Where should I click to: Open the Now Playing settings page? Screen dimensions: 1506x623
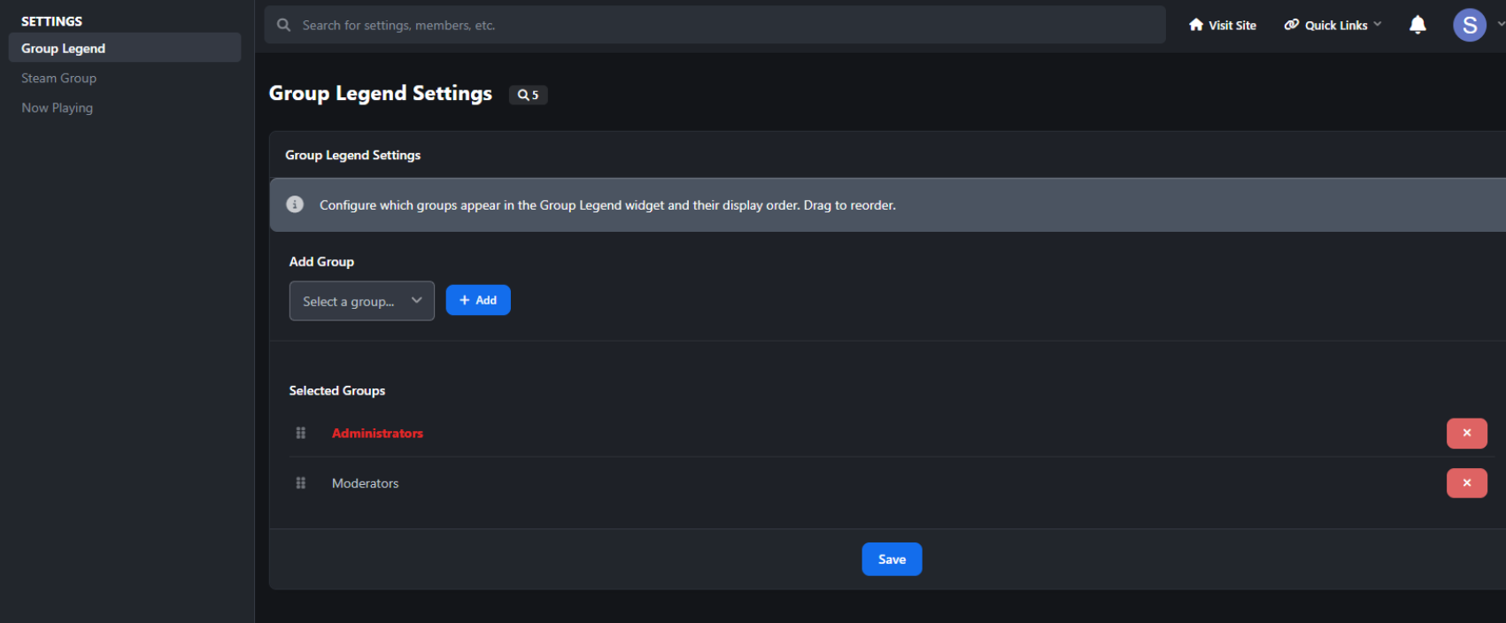(57, 108)
